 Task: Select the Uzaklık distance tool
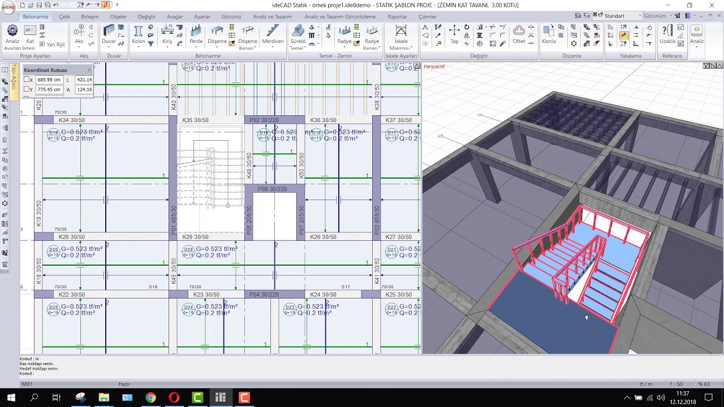click(x=668, y=34)
